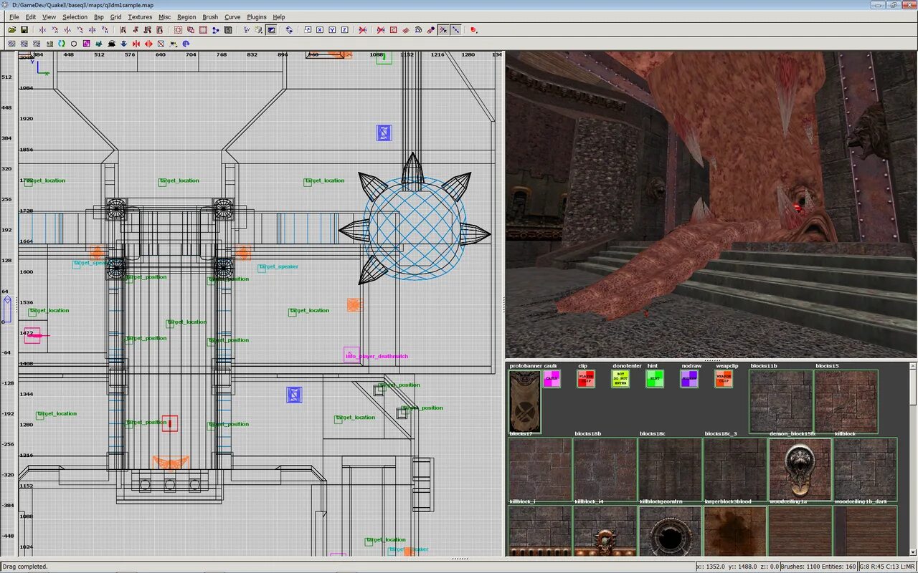
Task: Expand the Bsp menu
Action: click(x=99, y=17)
